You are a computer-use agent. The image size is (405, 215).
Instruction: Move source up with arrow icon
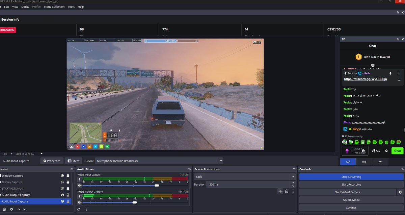(x=19, y=209)
